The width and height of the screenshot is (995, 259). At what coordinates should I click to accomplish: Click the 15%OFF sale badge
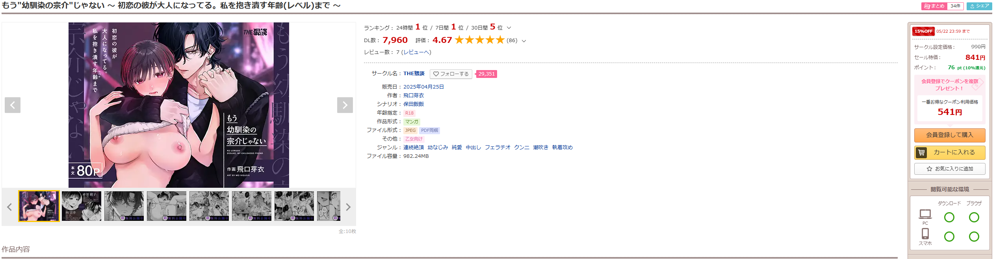click(923, 31)
